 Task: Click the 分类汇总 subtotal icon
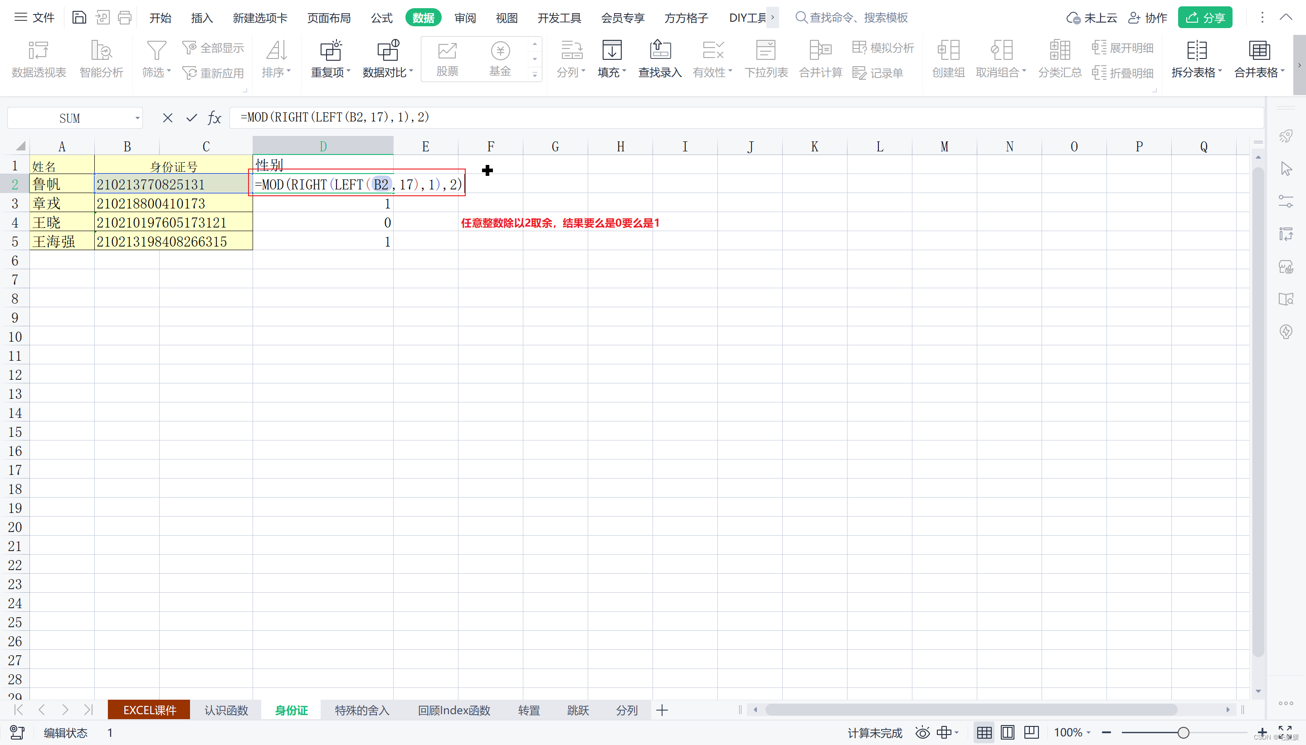click(1060, 59)
